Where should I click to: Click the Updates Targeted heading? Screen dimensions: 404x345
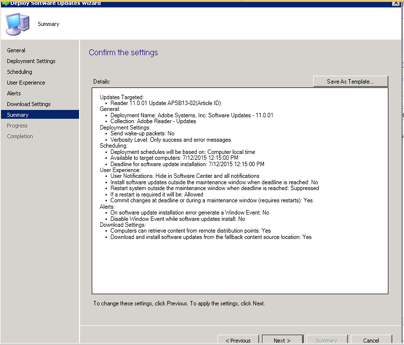[x=122, y=97]
